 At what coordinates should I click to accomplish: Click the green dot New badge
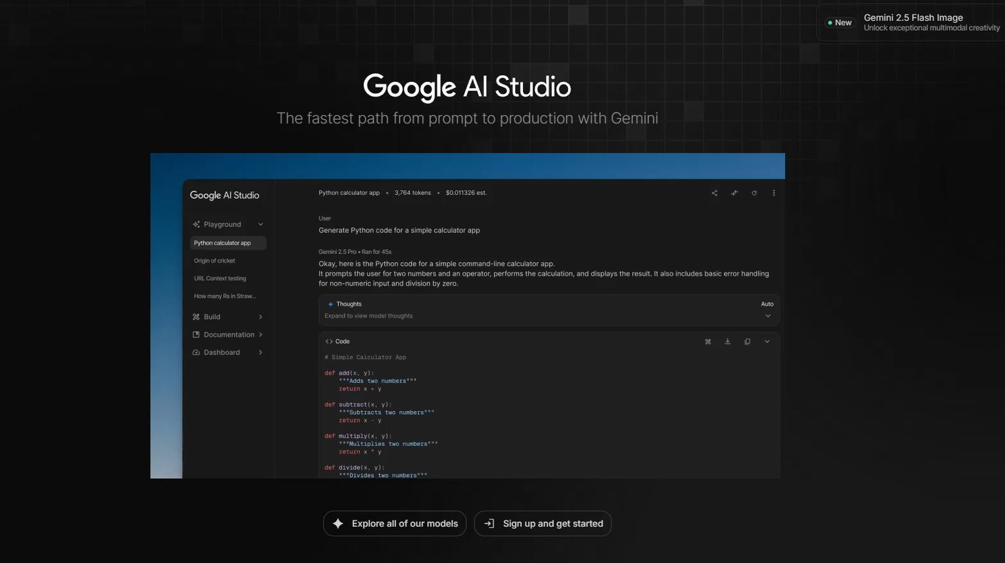(839, 23)
